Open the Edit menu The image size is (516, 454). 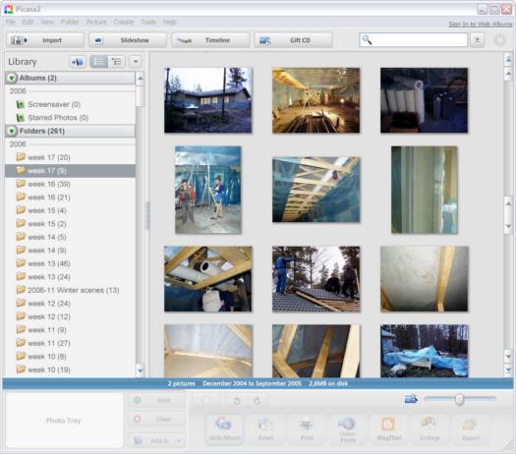coord(29,22)
